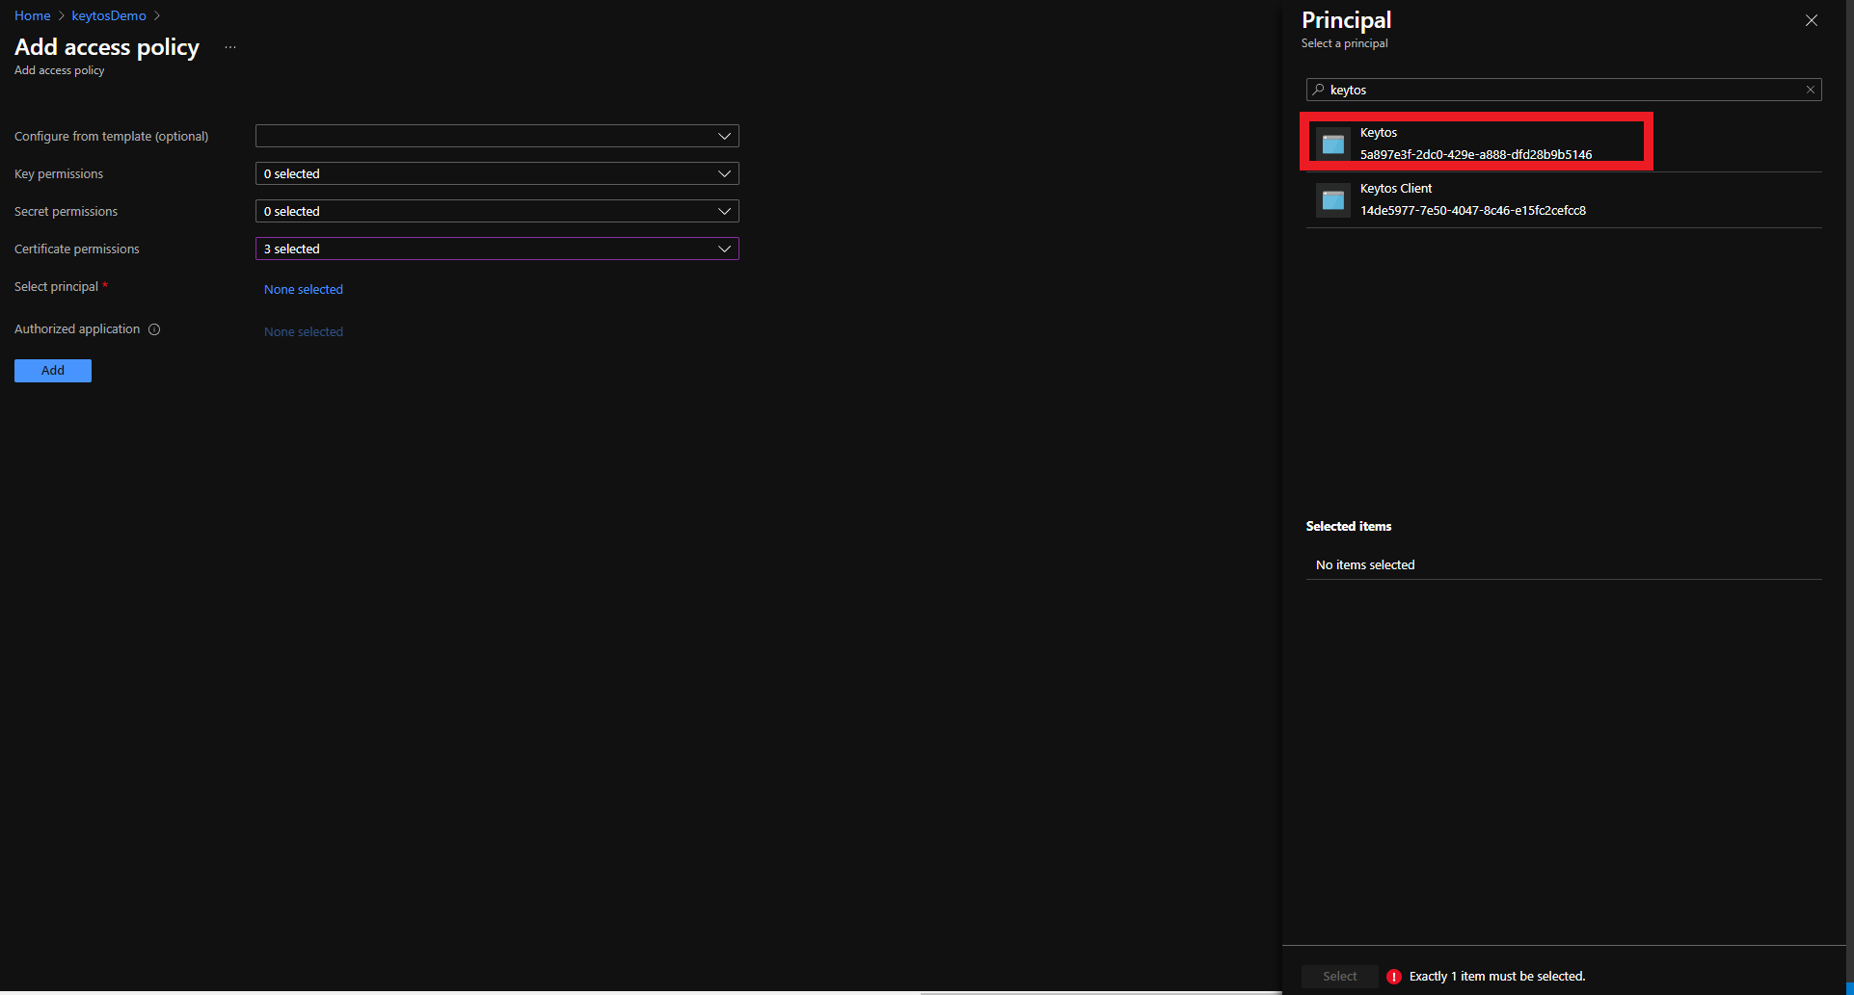Click the Keytos Client ID 14de5977-7e50-4047-8c46-e15fc2cefcc8
This screenshot has width=1854, height=995.
[1473, 210]
